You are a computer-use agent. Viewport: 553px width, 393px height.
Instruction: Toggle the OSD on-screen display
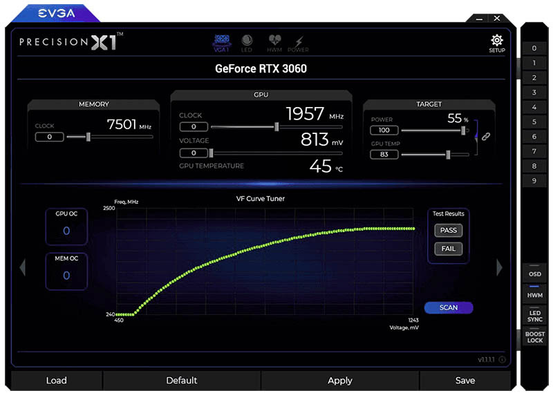(534, 272)
